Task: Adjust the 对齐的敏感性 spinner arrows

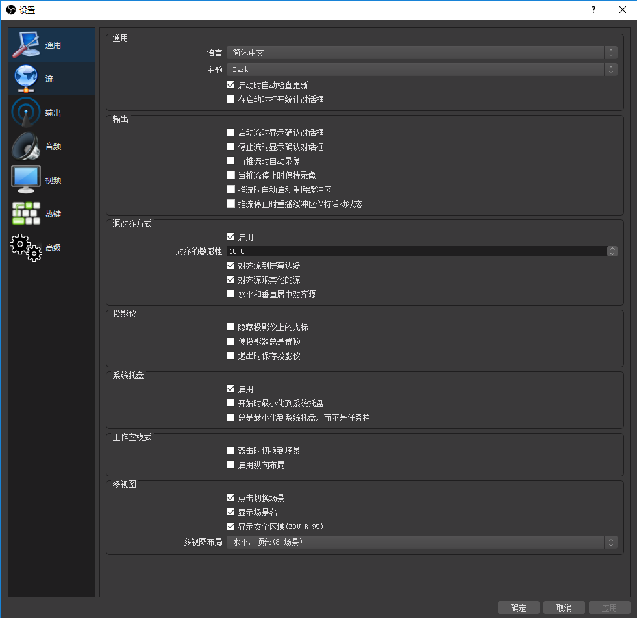Action: (612, 251)
